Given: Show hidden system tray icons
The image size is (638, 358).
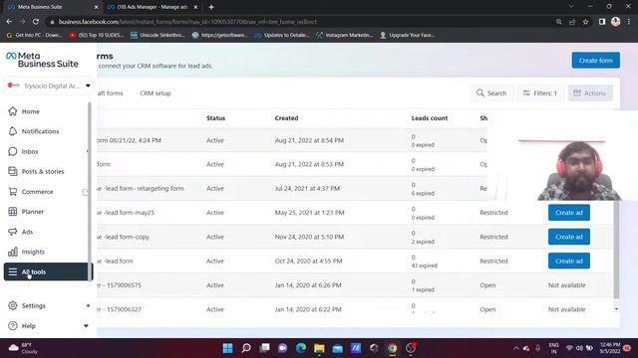Looking at the screenshot, I should [x=516, y=348].
